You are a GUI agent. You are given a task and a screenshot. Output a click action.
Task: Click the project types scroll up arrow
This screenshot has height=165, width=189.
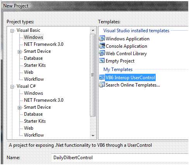[93, 30]
